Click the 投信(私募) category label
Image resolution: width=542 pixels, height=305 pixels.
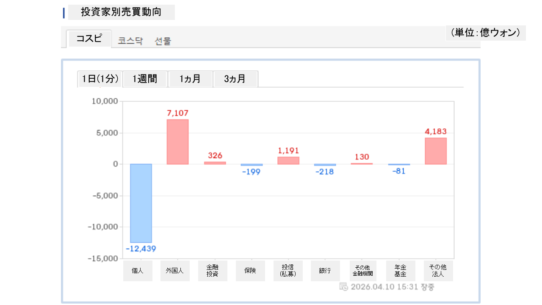click(288, 271)
